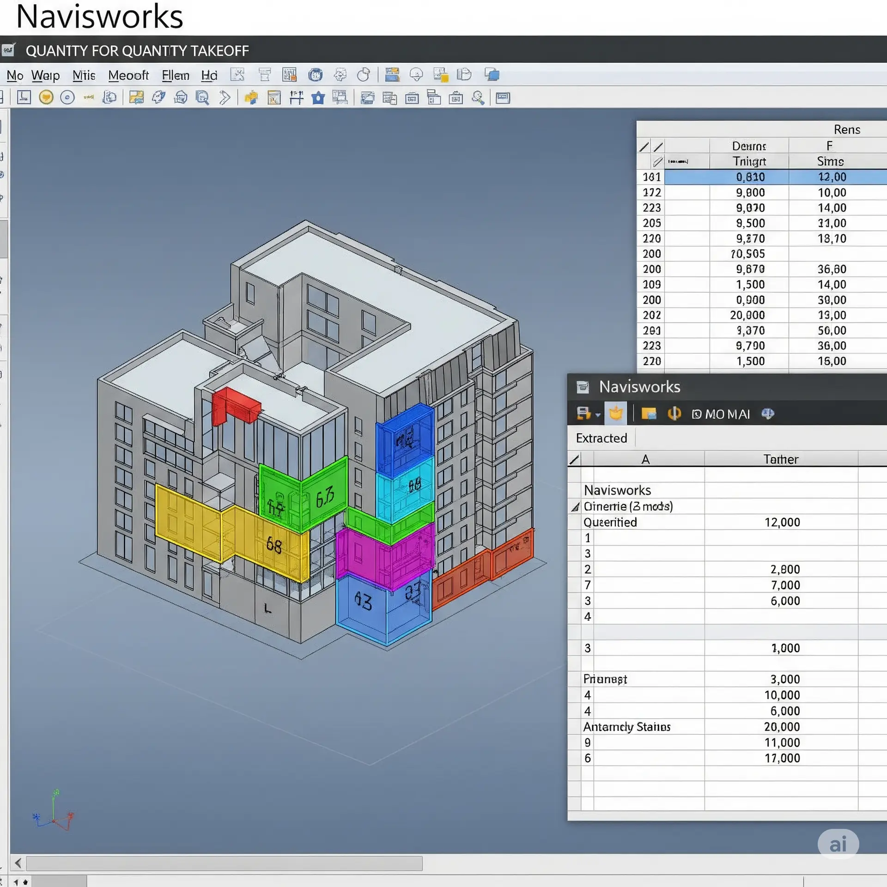Image resolution: width=887 pixels, height=887 pixels.
Task: Open the Mo menu
Action: pyautogui.click(x=15, y=75)
